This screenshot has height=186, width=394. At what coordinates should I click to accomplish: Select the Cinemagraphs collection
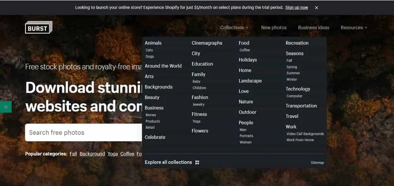(207, 43)
